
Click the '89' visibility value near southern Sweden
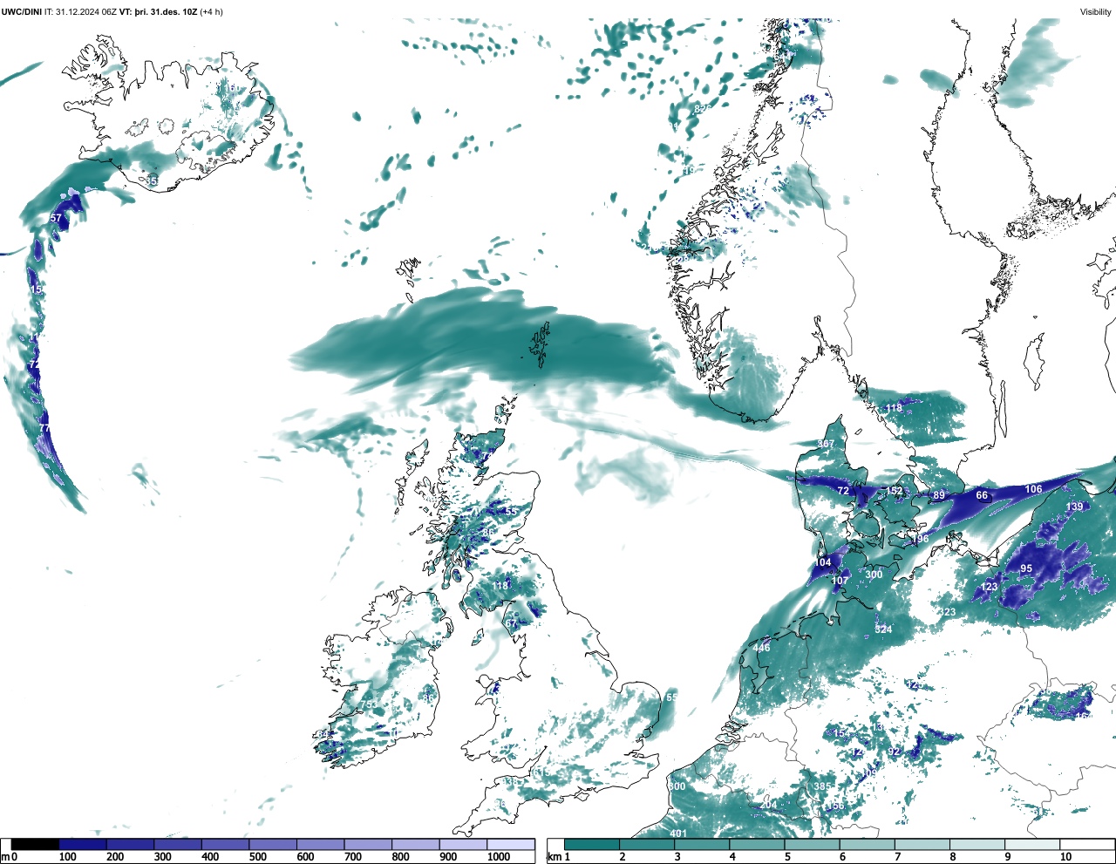pyautogui.click(x=939, y=495)
